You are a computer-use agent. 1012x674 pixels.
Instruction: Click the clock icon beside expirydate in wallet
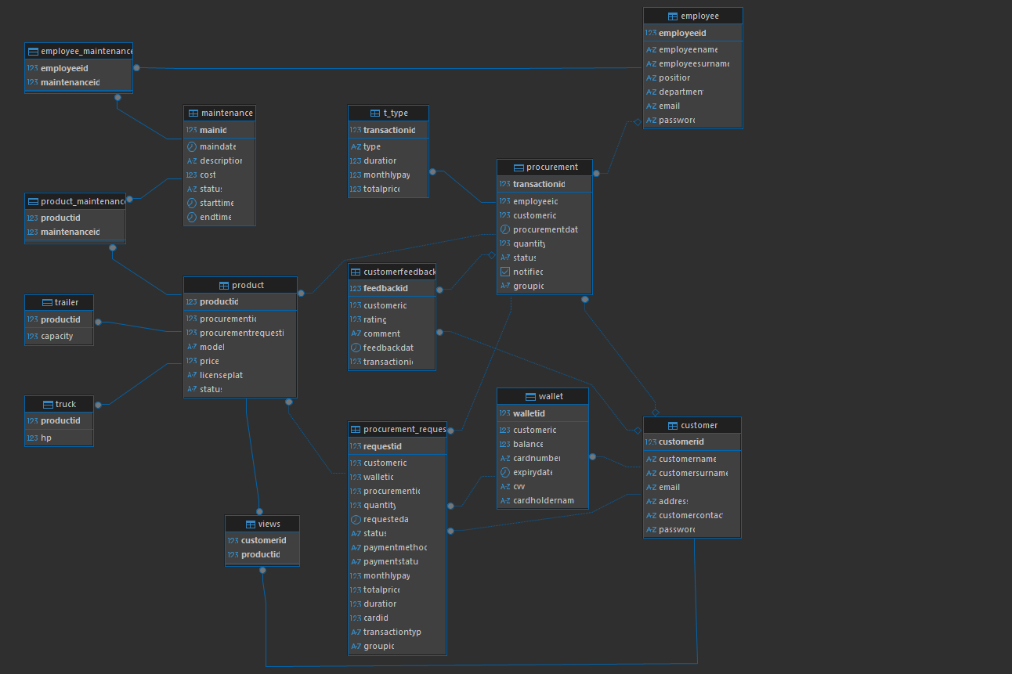504,472
